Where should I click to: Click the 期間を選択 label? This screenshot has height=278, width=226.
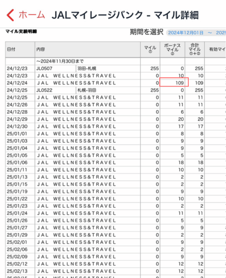click(146, 32)
